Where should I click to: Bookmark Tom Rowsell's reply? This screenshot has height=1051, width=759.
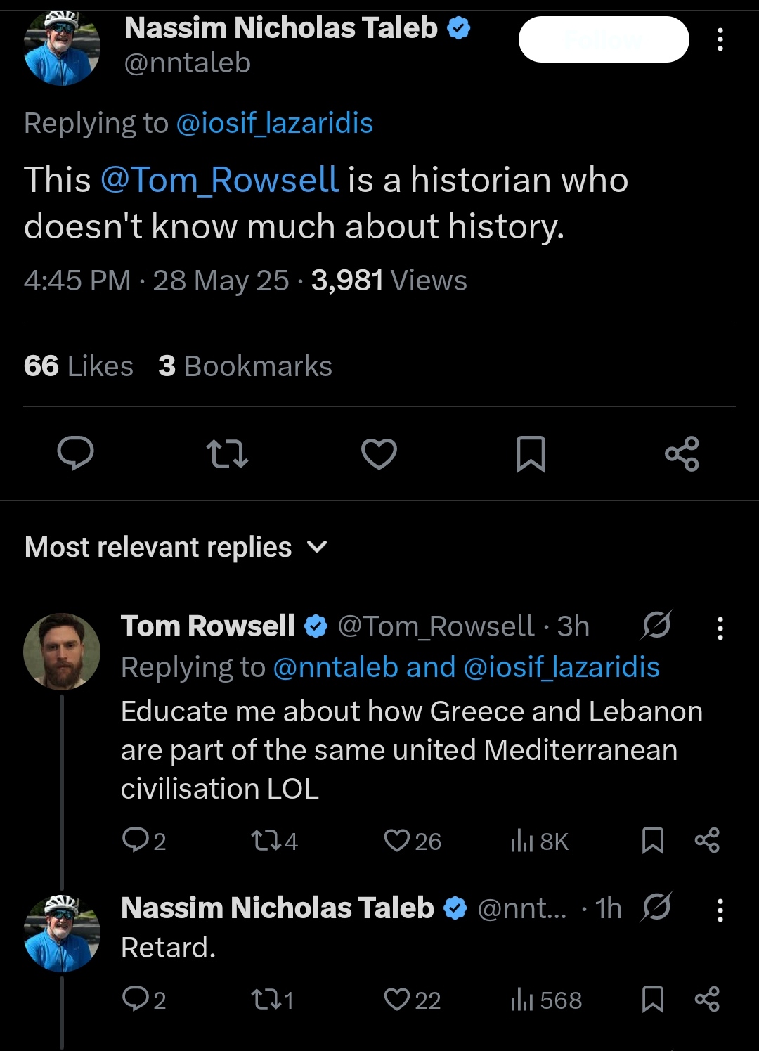pos(653,841)
